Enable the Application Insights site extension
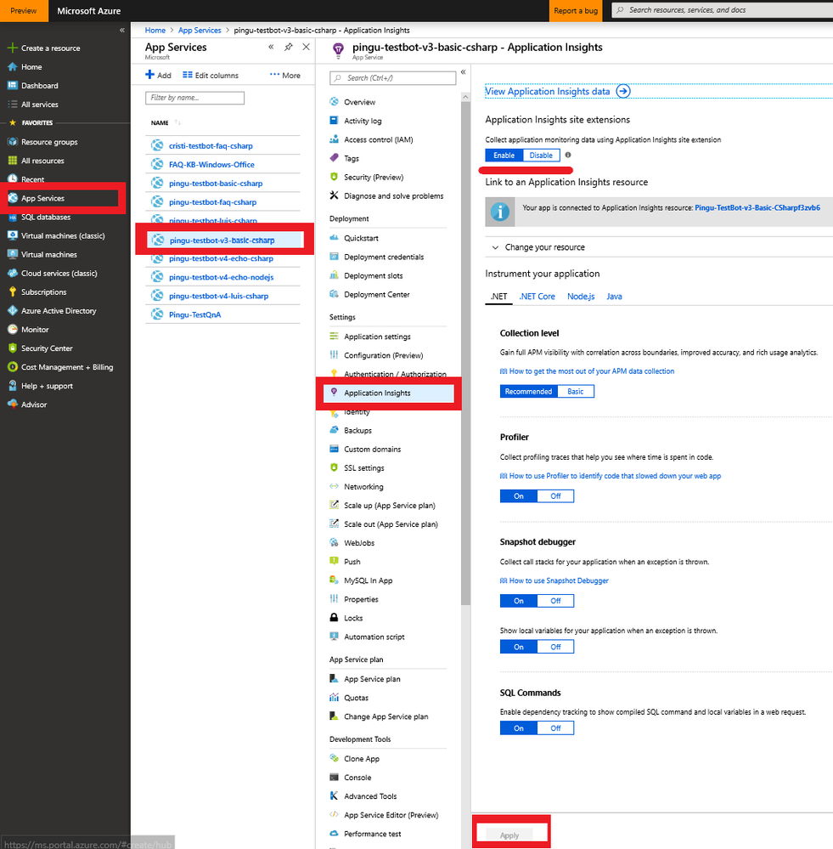The image size is (833, 849). (504, 156)
